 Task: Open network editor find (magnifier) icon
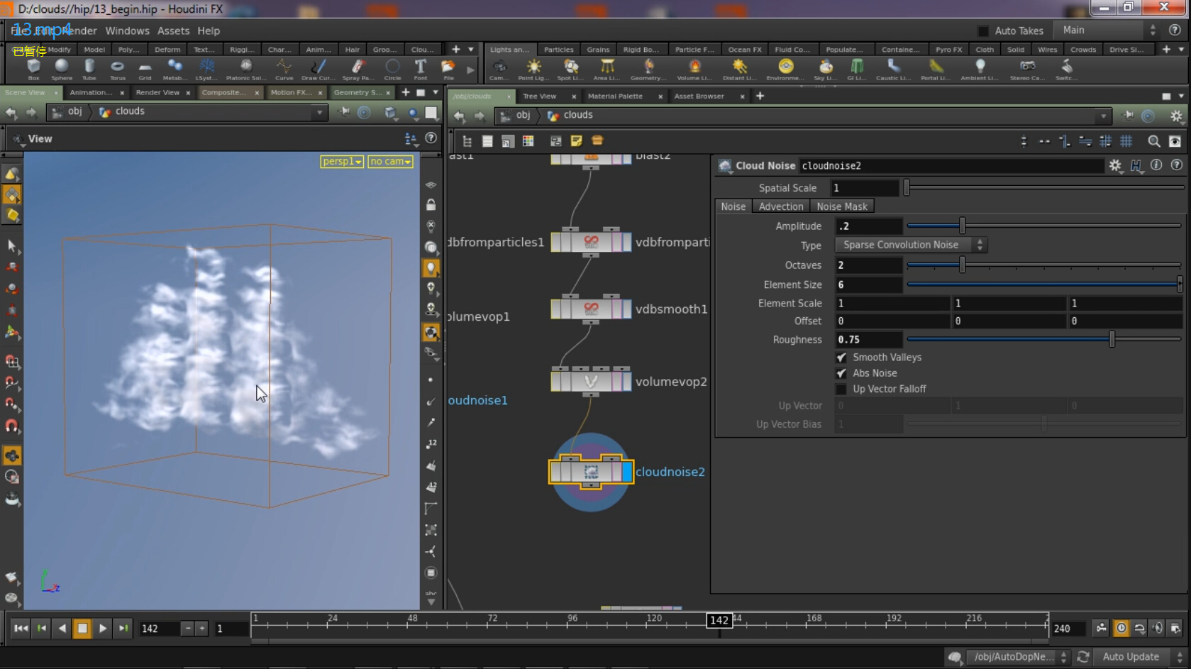coord(1154,141)
